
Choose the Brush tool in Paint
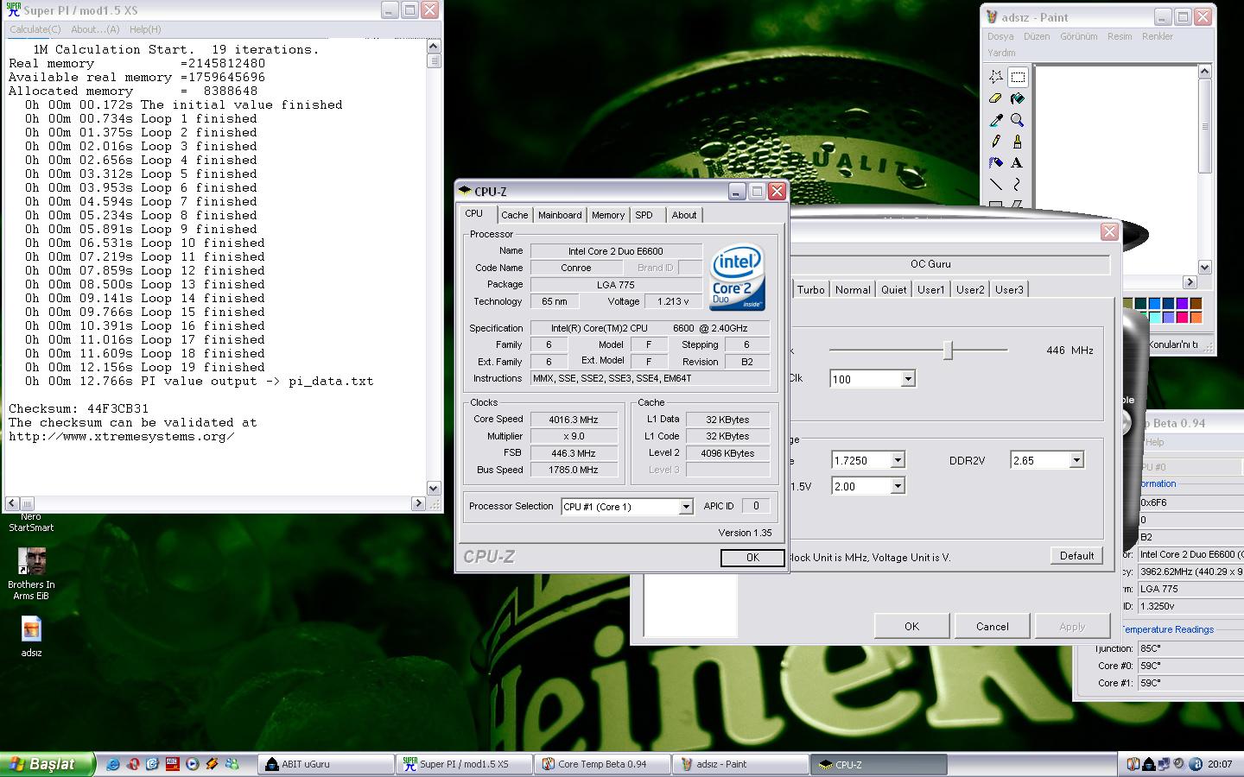1018,141
